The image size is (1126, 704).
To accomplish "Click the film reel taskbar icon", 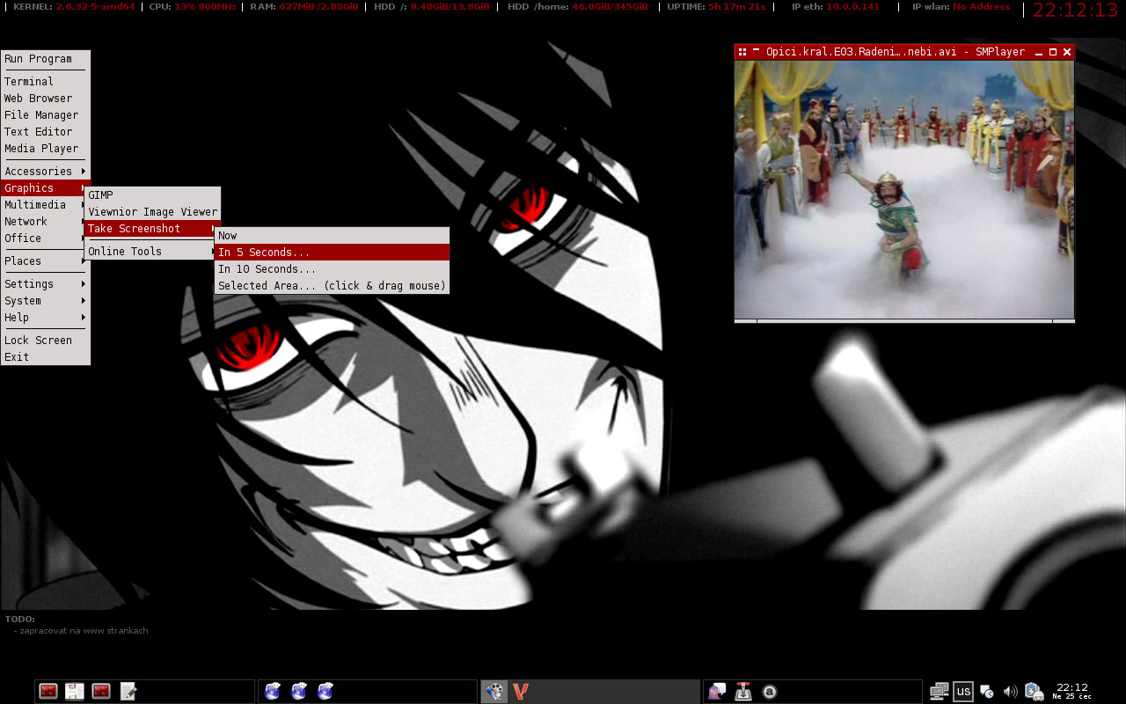I will tap(494, 692).
